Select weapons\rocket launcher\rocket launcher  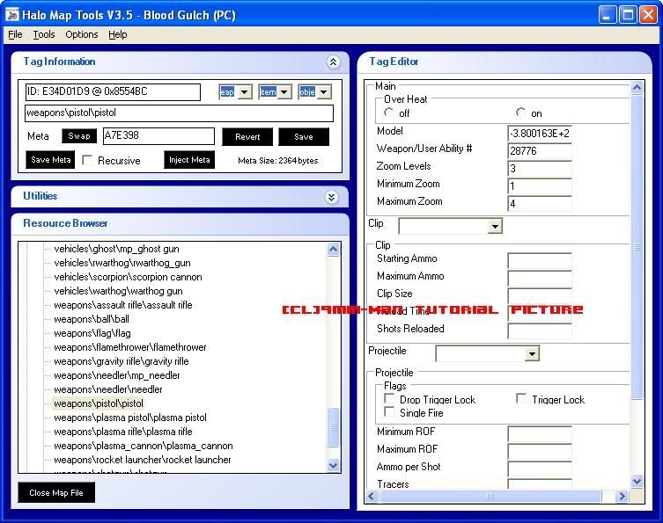[143, 460]
